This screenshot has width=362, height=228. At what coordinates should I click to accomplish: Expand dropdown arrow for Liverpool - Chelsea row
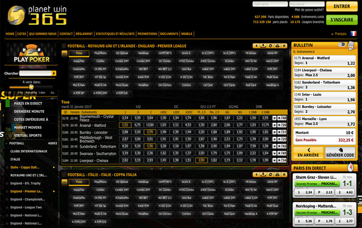coord(274,160)
